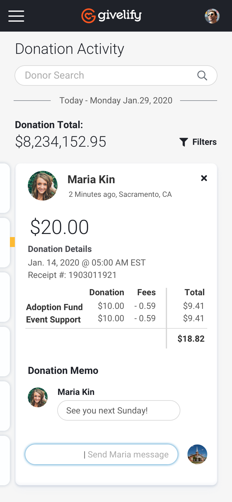This screenshot has width=232, height=502.
Task: Type in the Send Maria message box
Action: coord(101,454)
